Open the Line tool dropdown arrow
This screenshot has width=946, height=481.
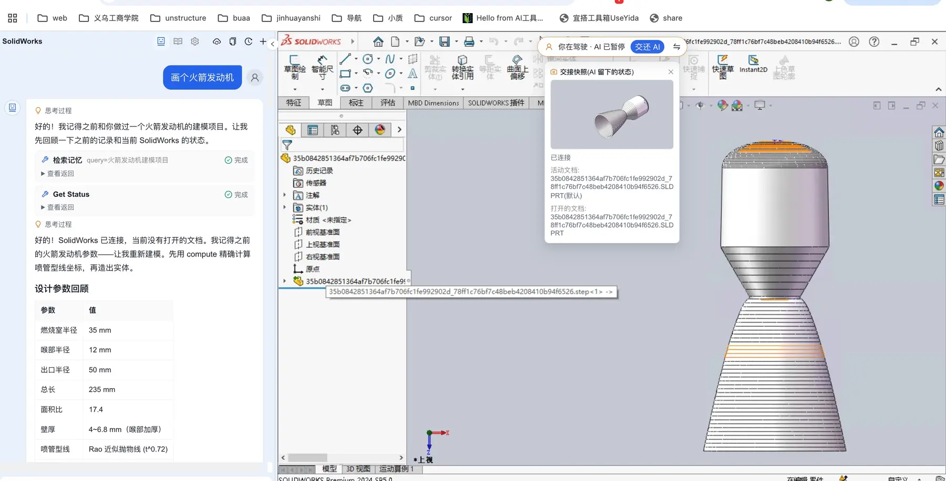click(356, 59)
